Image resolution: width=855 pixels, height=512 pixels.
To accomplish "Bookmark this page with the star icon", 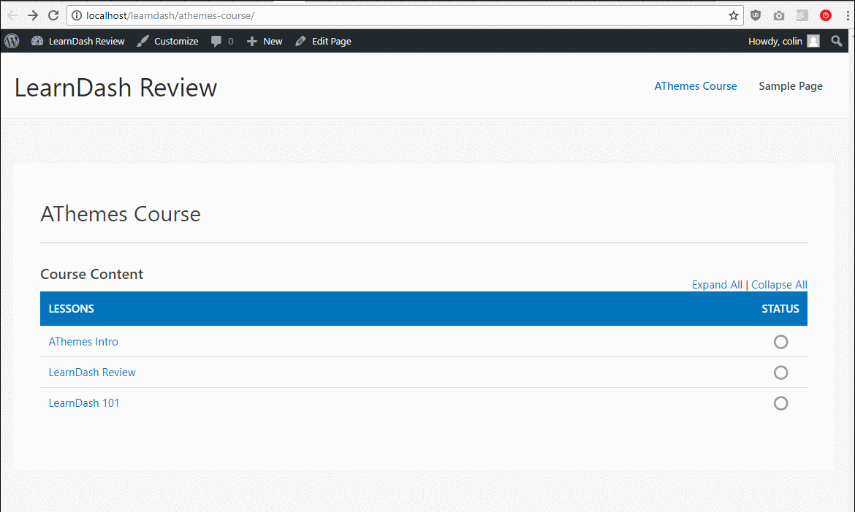I will pyautogui.click(x=734, y=15).
